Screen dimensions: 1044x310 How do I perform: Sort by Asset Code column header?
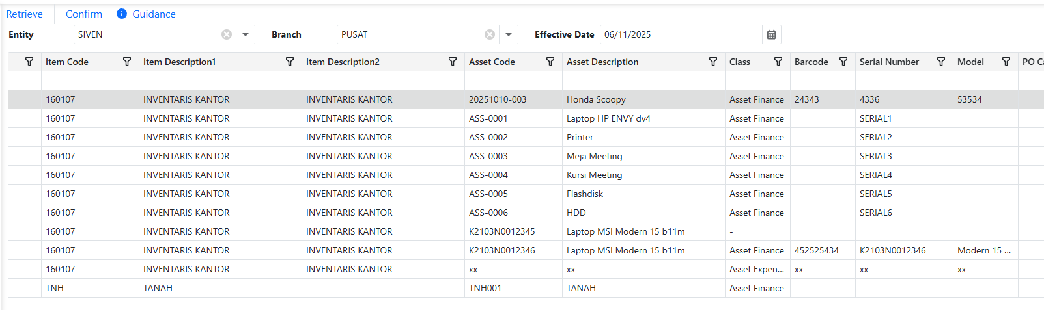(x=492, y=62)
